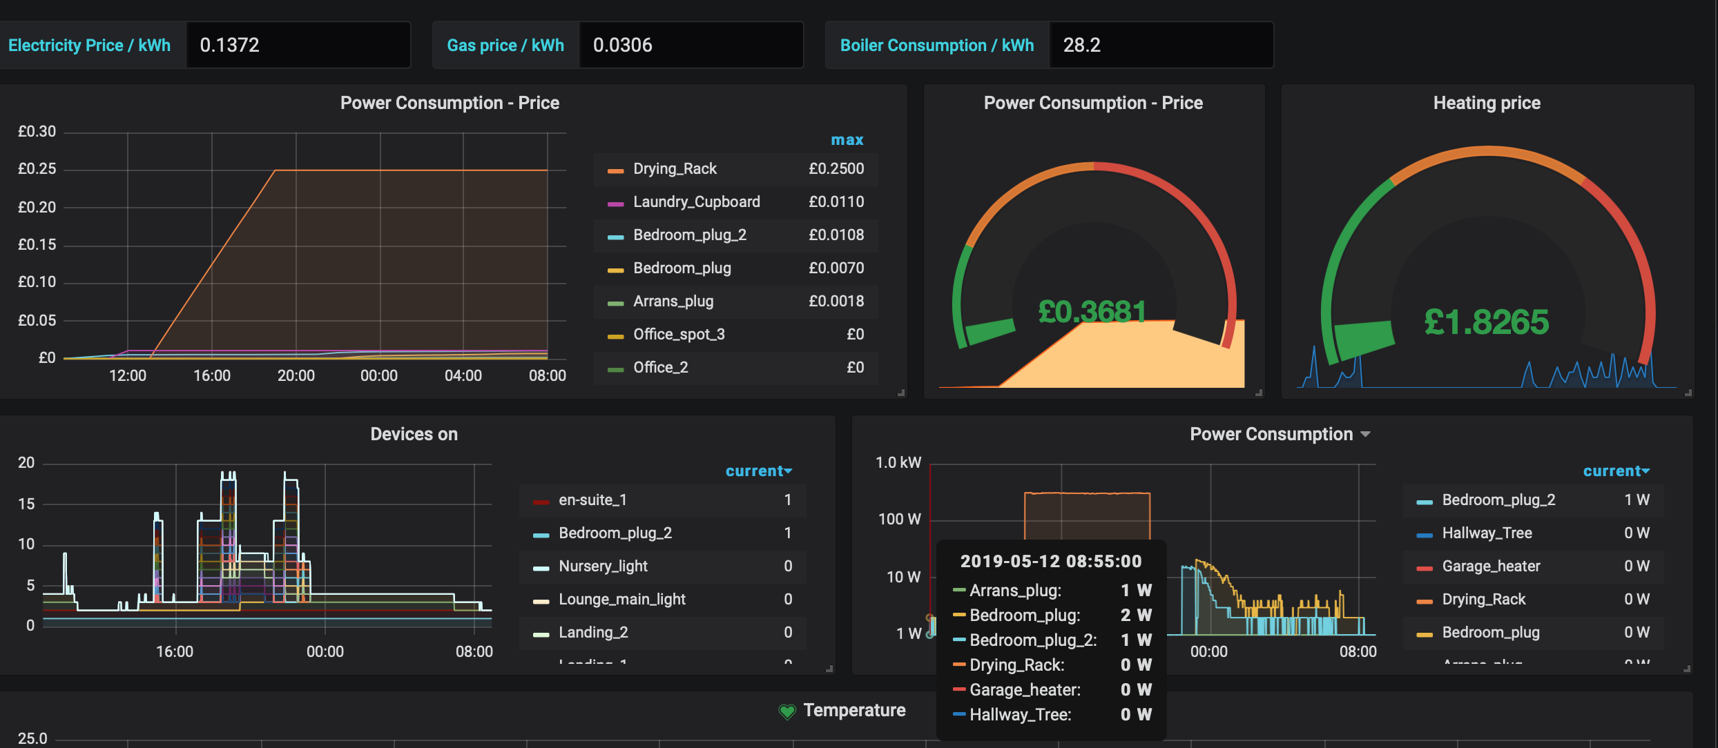Click the resize handle of Devices on panel
This screenshot has width=1718, height=748.
pos(829,669)
